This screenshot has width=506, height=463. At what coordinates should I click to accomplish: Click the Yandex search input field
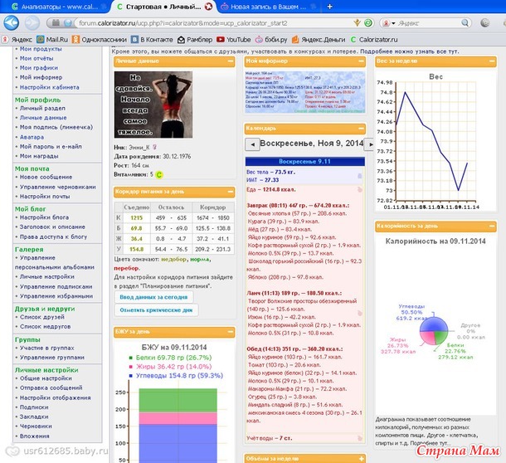[x=429, y=23]
